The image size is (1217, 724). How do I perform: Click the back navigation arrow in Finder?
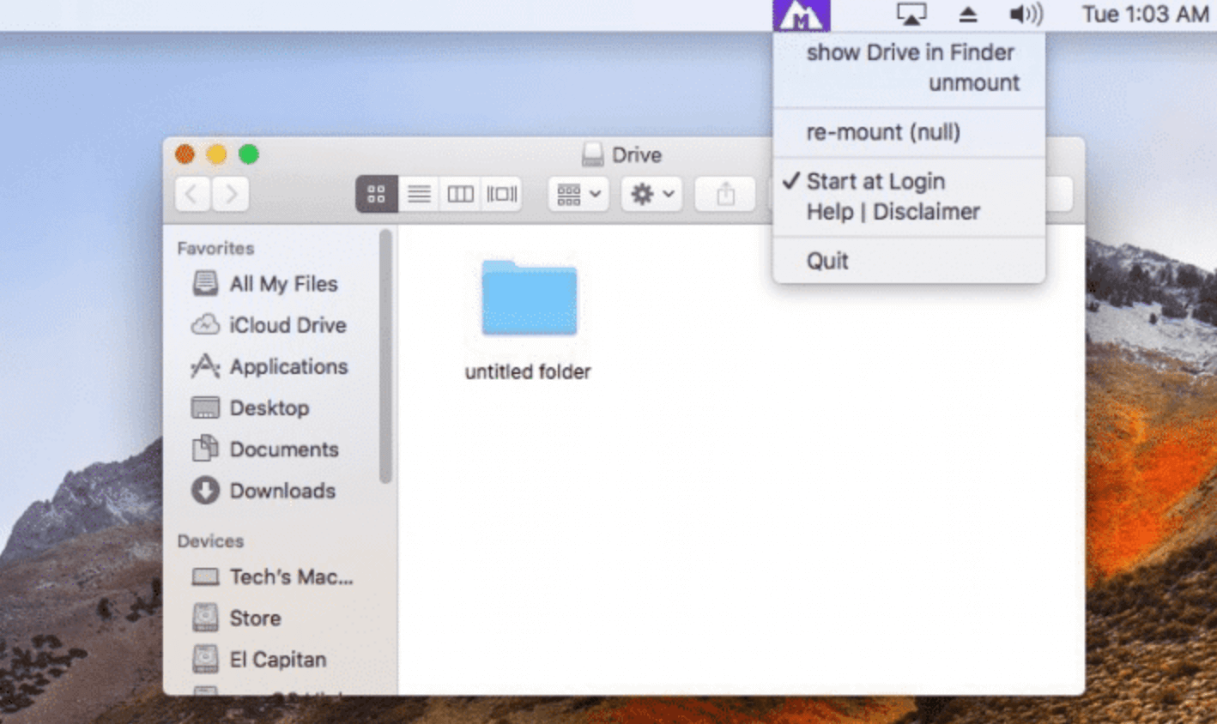pos(191,194)
